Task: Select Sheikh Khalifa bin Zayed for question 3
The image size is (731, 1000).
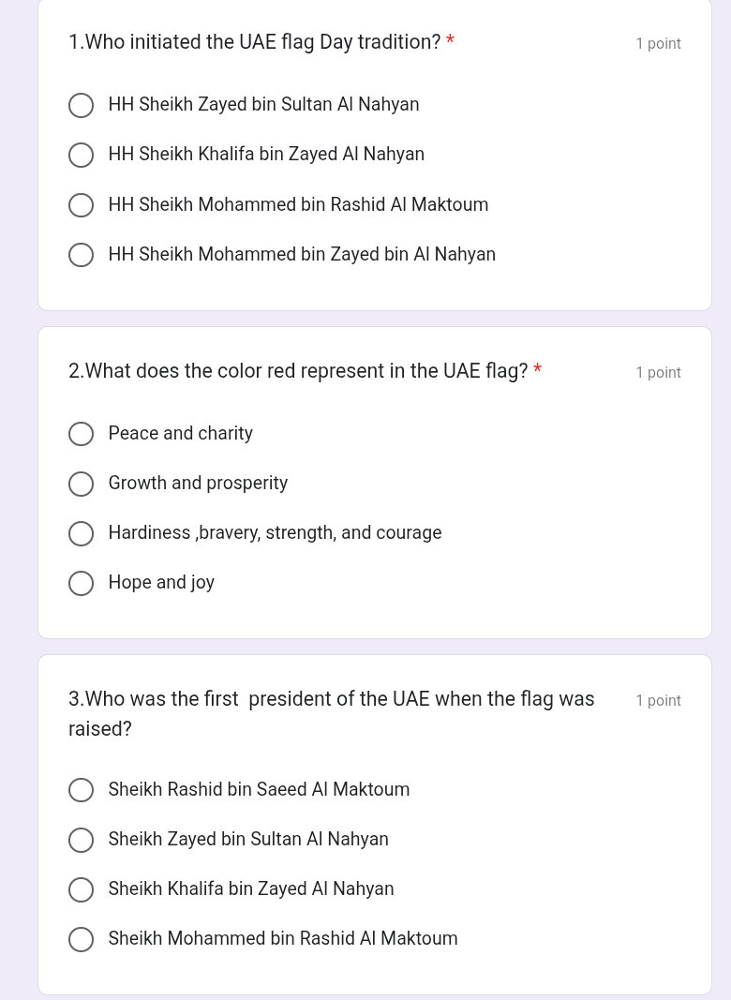Action: tap(81, 889)
